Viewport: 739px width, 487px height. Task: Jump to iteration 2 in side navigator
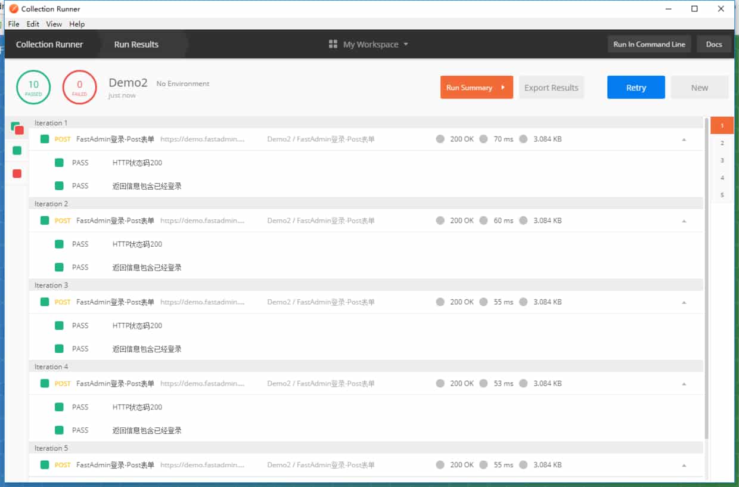point(722,143)
